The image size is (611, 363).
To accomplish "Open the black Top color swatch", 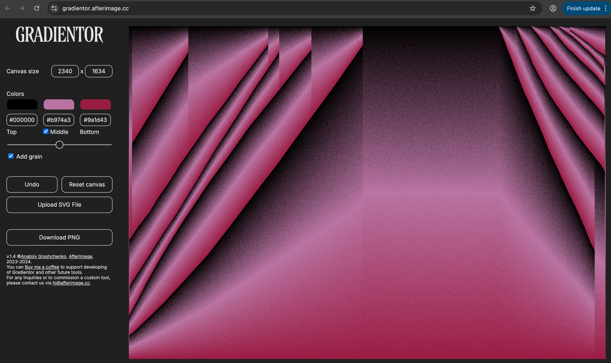I will tap(22, 104).
